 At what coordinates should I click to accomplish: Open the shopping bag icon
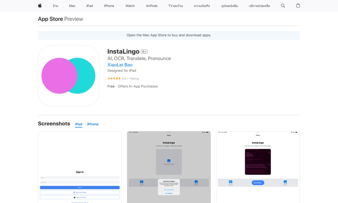pyautogui.click(x=298, y=6)
